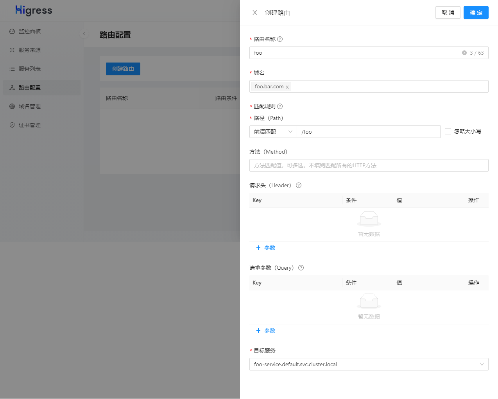Image resolution: width=498 pixels, height=399 pixels.
Task: Click the help icon beside 路由名称
Action: (280, 39)
